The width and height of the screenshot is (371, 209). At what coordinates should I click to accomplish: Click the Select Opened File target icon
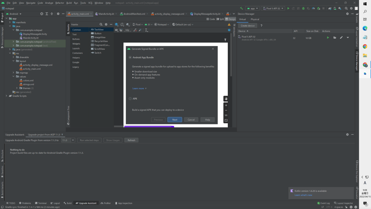(42, 14)
